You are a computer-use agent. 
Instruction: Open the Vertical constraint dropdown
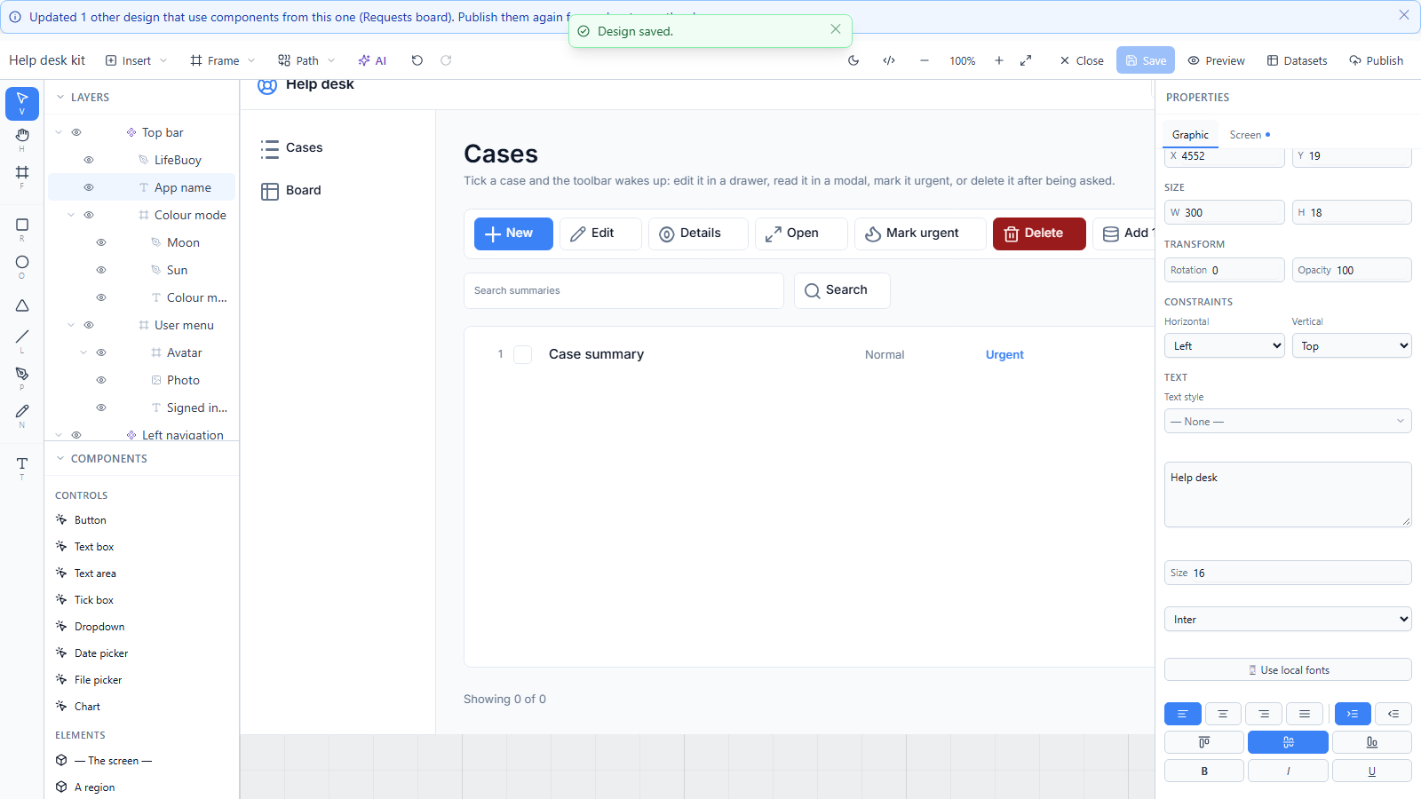(x=1352, y=345)
